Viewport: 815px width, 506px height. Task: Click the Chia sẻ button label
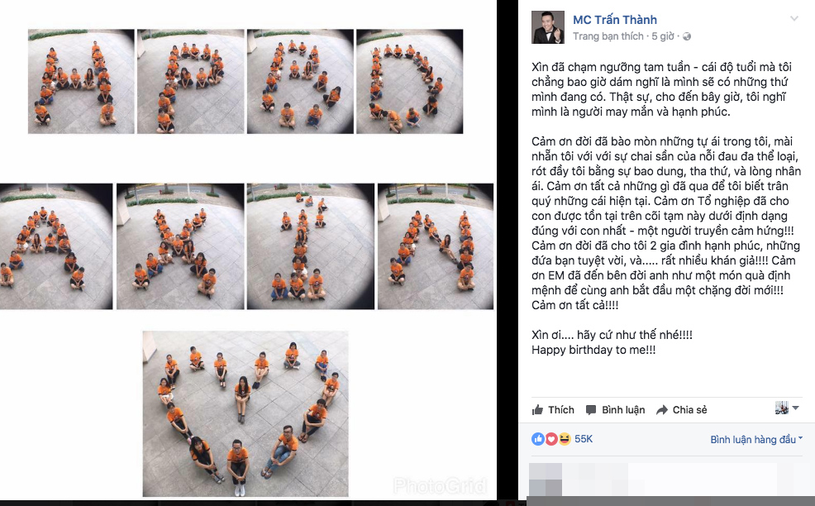pyautogui.click(x=689, y=410)
